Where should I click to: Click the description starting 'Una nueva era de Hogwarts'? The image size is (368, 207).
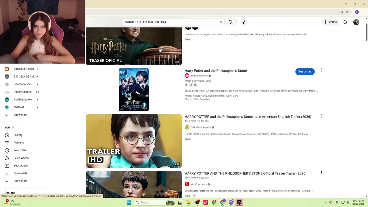coord(245,34)
